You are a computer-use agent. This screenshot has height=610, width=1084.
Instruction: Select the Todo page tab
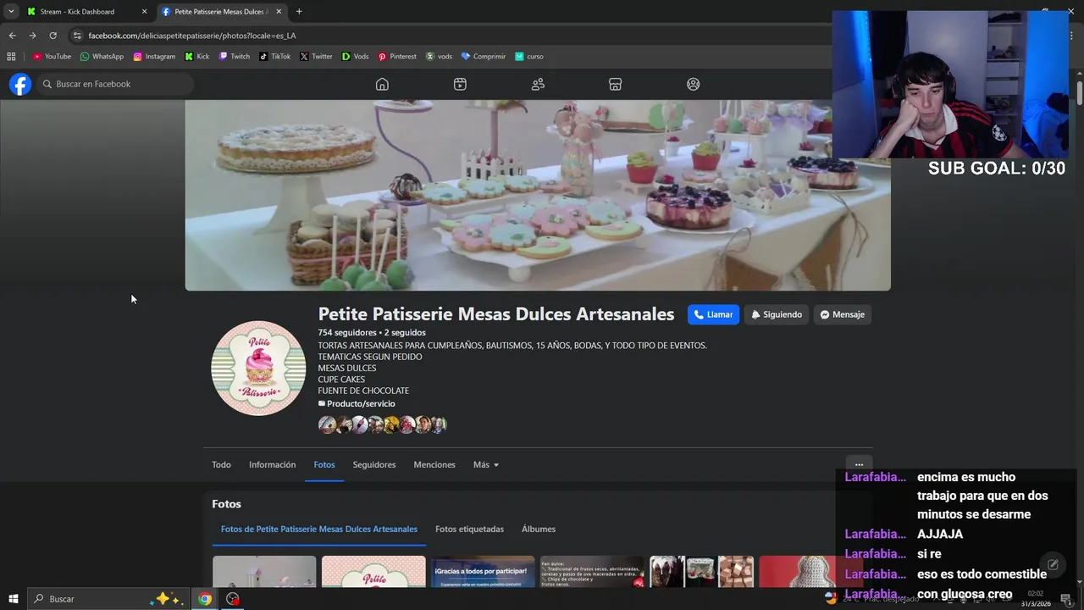coord(221,465)
